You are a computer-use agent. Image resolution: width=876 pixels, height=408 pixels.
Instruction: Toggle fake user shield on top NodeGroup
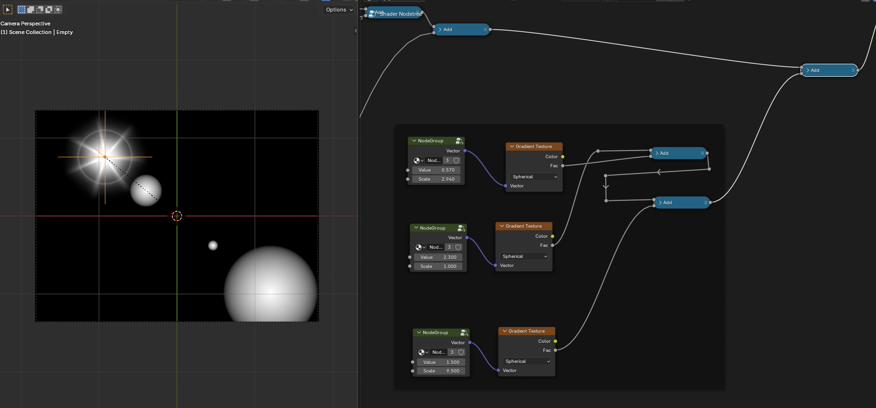point(456,161)
